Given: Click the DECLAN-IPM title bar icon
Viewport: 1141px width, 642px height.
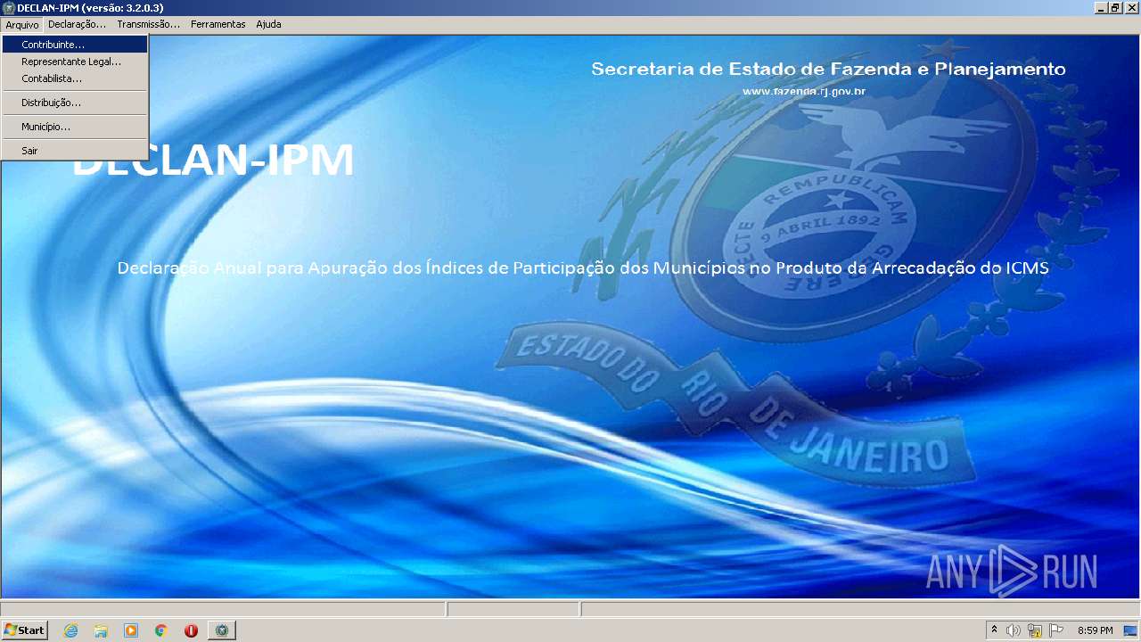Looking at the screenshot, I should 8,8.
